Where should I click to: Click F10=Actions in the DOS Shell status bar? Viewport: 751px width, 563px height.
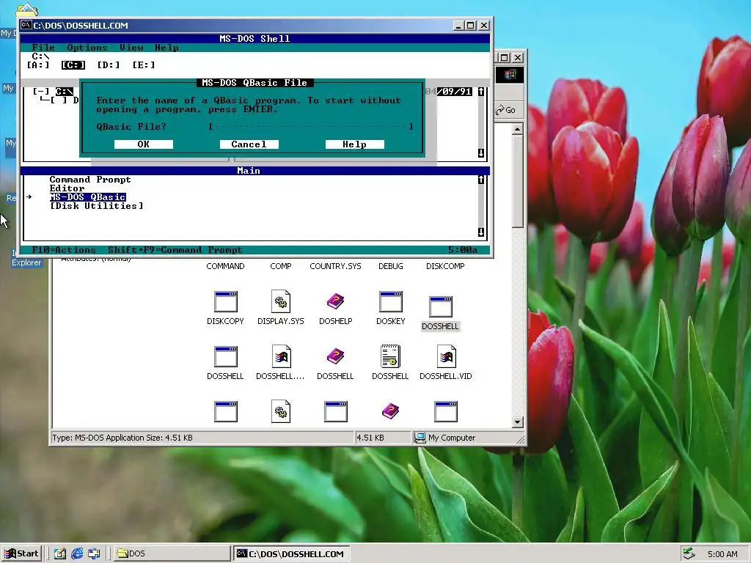64,250
